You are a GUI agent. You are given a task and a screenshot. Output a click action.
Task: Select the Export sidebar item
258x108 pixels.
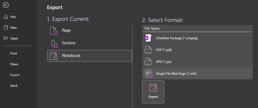(x=15, y=75)
